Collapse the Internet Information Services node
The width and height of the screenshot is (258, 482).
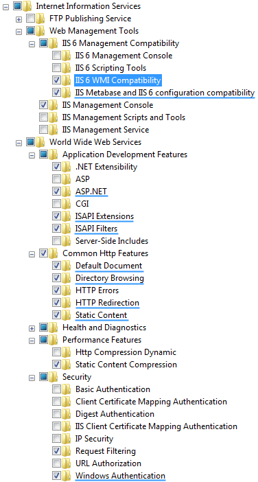(x=6, y=7)
